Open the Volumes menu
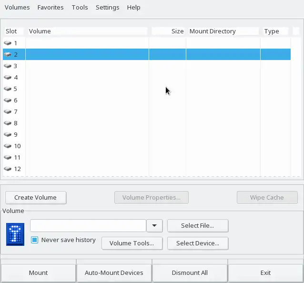 17,7
